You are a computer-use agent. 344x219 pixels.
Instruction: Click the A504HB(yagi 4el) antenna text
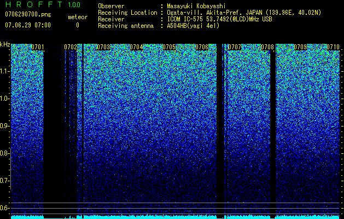click(x=193, y=26)
